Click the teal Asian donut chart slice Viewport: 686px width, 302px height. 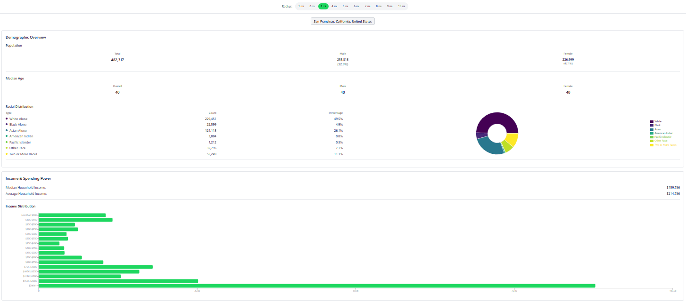click(x=488, y=146)
